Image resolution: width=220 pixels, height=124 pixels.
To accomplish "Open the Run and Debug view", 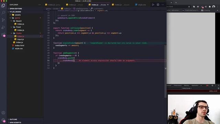I will click(3, 27).
